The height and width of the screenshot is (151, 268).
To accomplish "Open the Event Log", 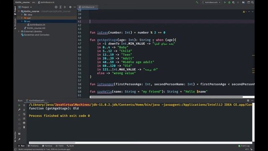I will 244,146.
